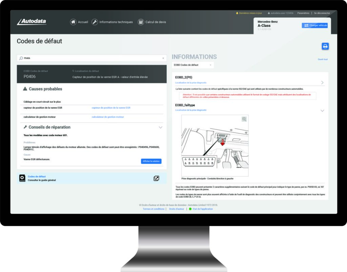The image size is (347, 272).
Task: Click Localisation de la prise diagnostic under EOBD_2(P0)
Action: coord(191,83)
